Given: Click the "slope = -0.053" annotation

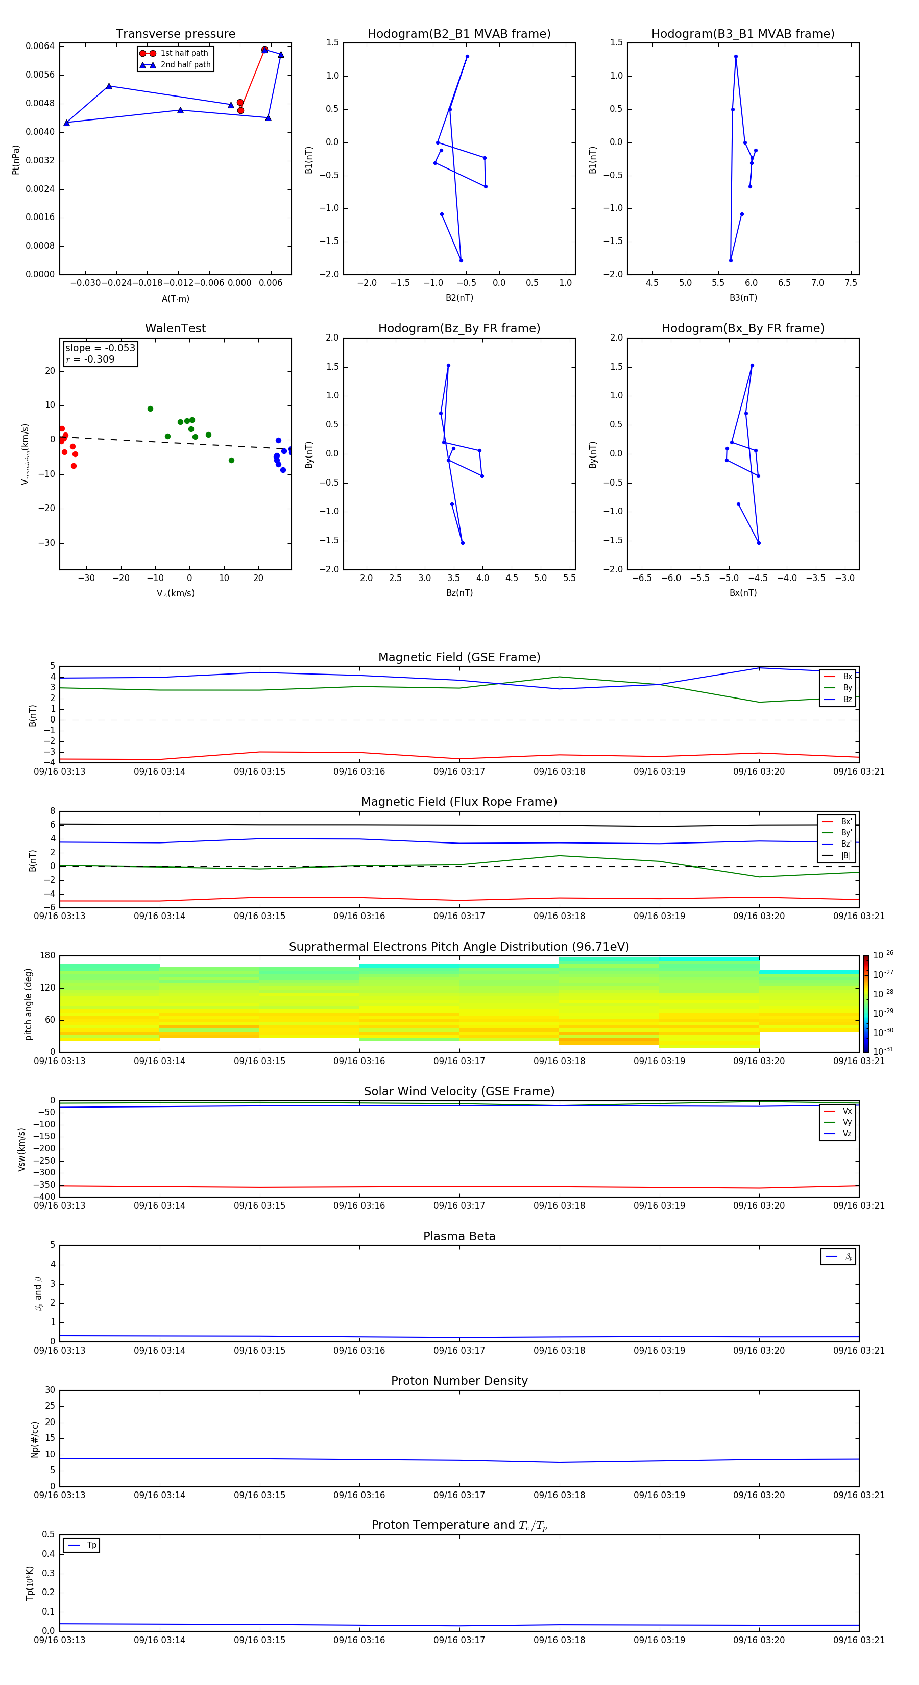Looking at the screenshot, I should point(100,348).
